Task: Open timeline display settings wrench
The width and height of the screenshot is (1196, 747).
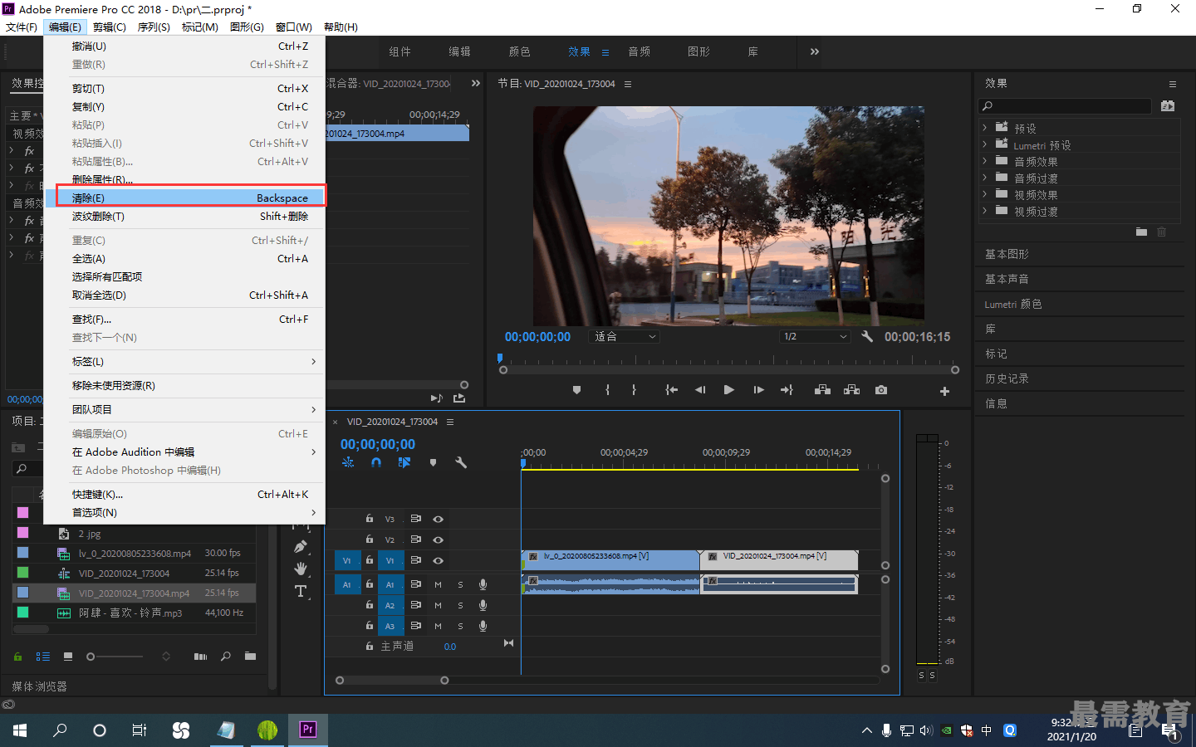Action: pyautogui.click(x=461, y=462)
